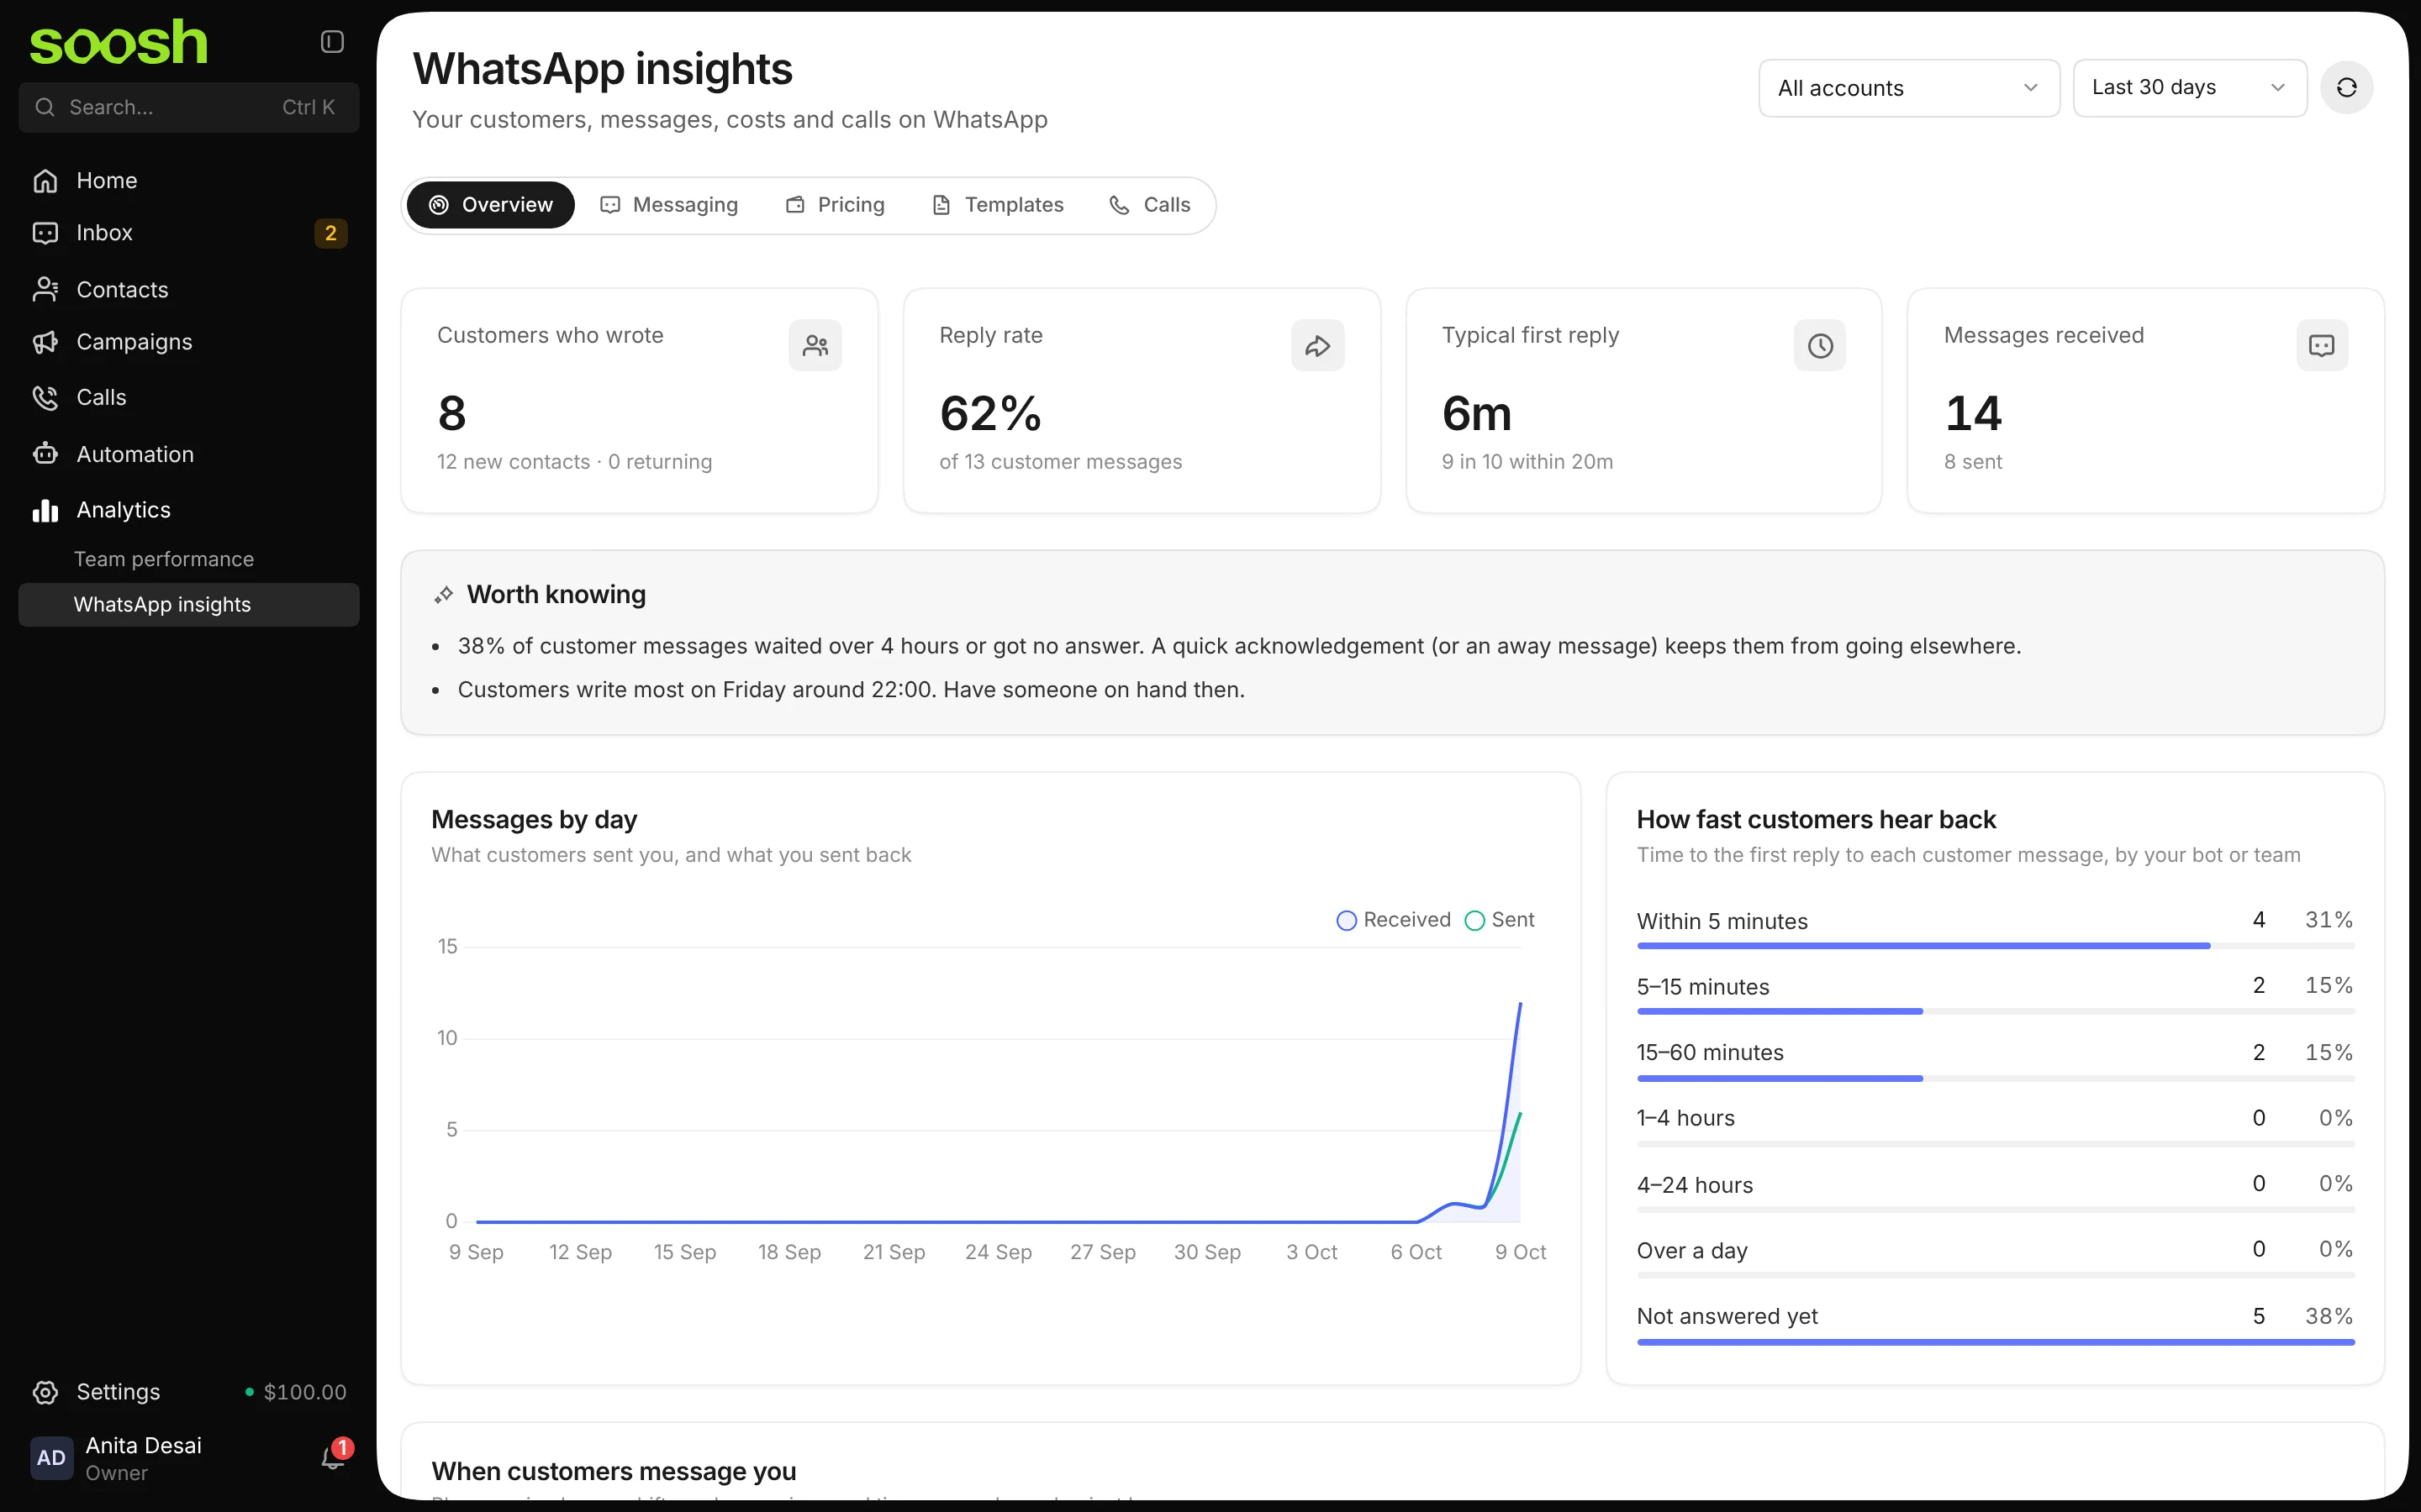Click the 'of 13 customer messages' text
2421x1512 pixels.
(1060, 462)
